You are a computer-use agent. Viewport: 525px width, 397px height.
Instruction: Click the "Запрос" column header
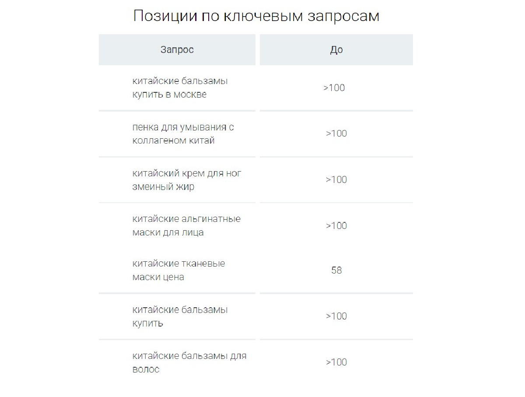177,50
